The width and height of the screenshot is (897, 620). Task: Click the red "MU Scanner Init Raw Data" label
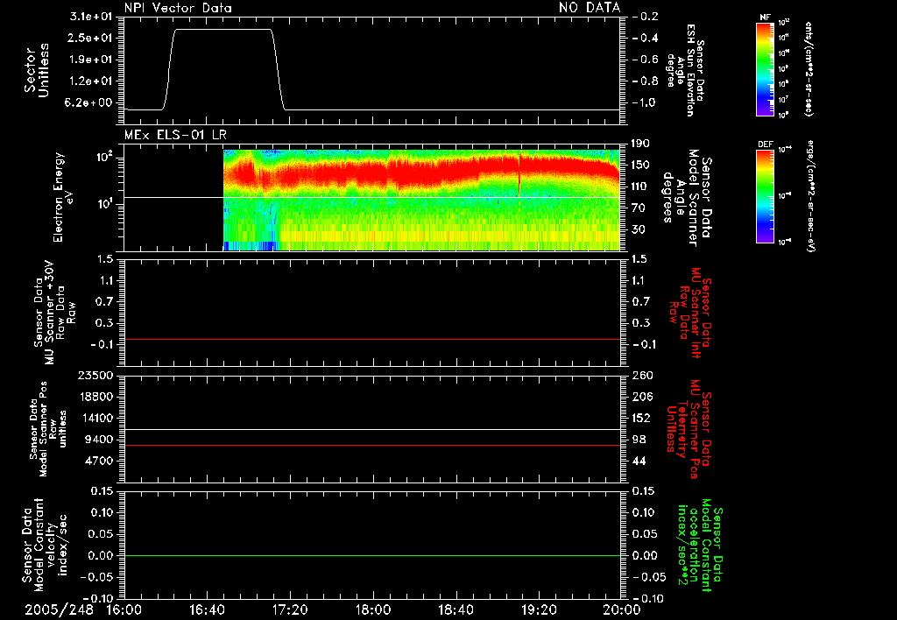(x=689, y=313)
